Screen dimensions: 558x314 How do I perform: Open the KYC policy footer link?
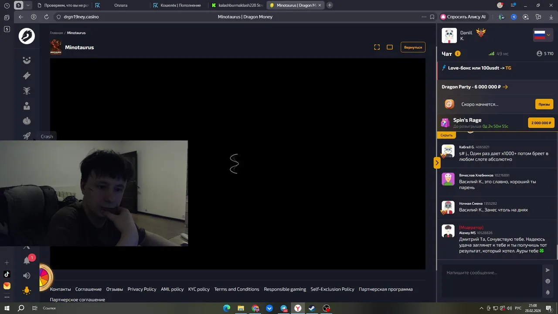click(199, 289)
